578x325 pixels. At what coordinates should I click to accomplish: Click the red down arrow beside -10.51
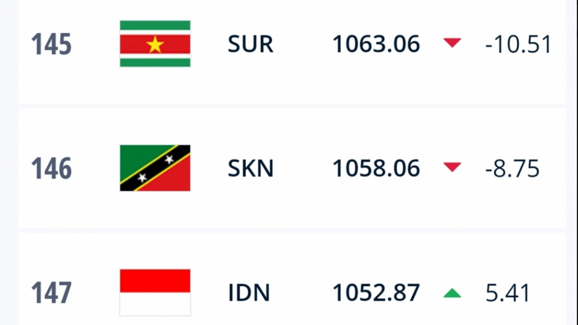pos(452,44)
